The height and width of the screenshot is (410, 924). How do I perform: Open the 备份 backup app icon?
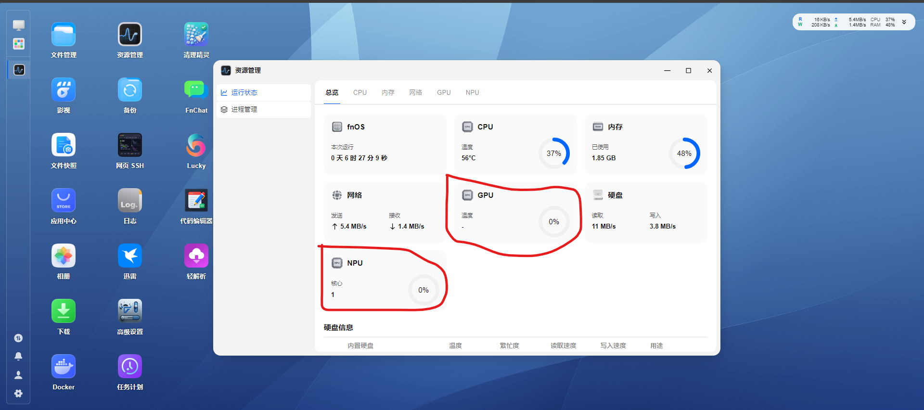130,90
